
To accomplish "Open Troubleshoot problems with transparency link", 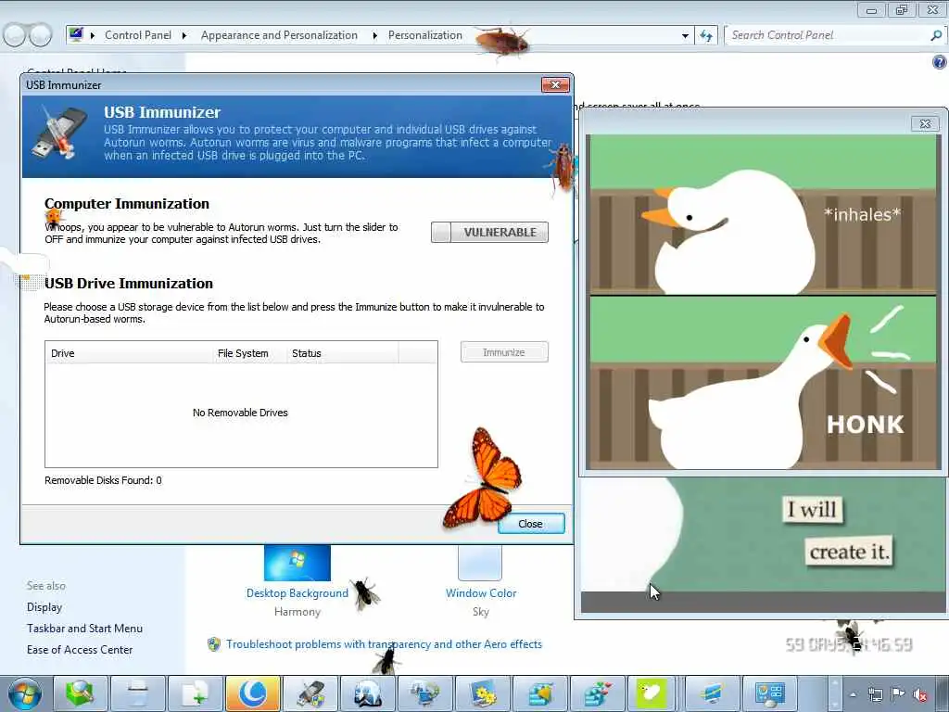I will [384, 644].
